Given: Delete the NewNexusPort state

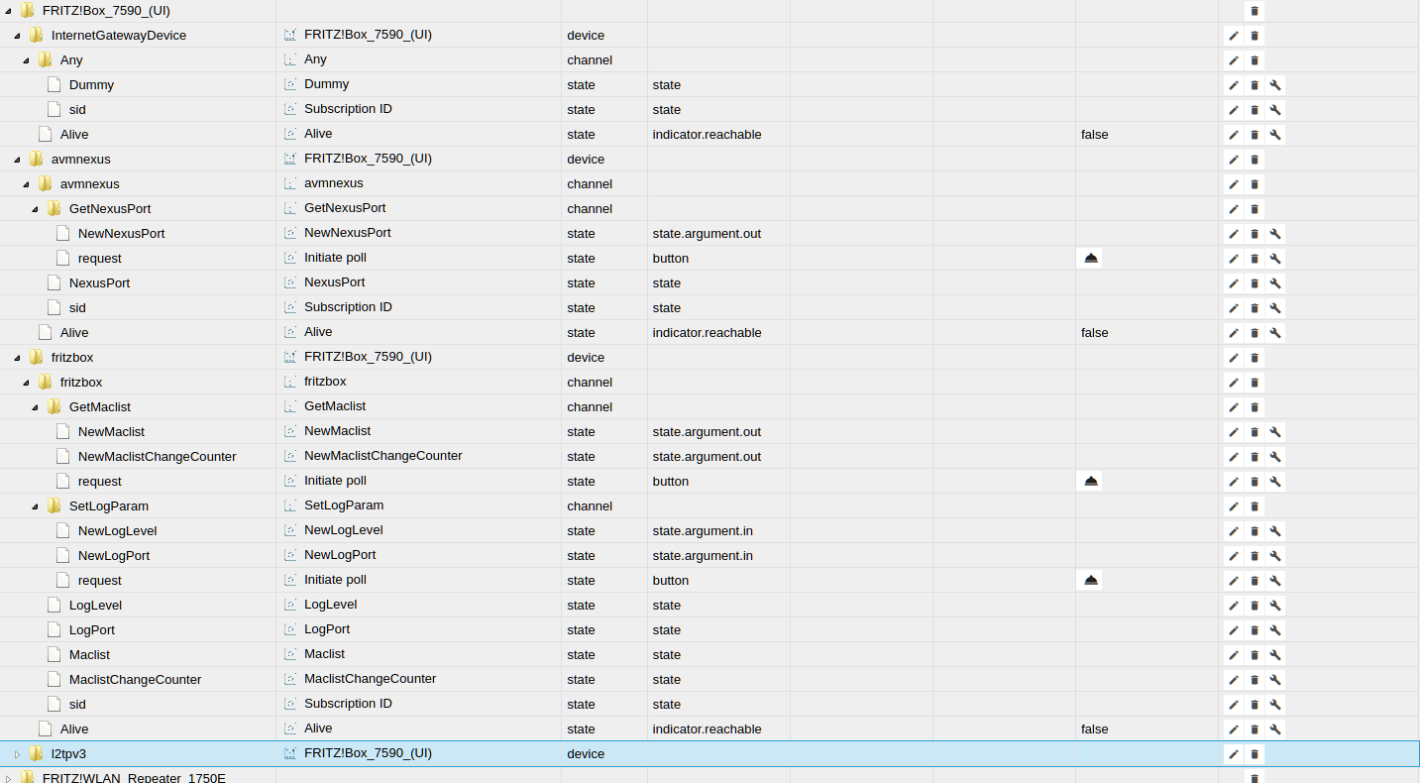Looking at the screenshot, I should 1255,234.
